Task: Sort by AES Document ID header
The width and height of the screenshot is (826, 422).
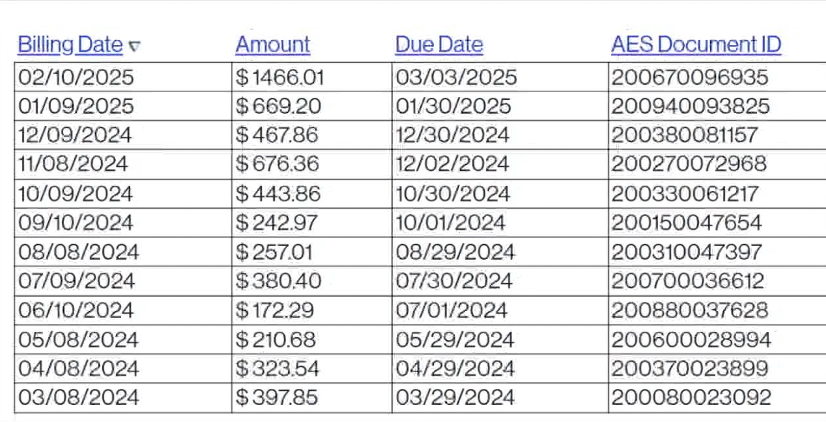Action: pos(696,45)
